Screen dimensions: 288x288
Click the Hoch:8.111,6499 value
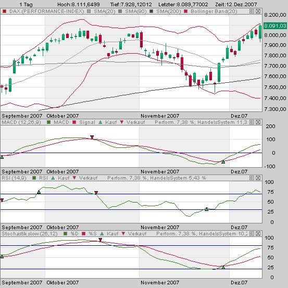(x=79, y=4)
